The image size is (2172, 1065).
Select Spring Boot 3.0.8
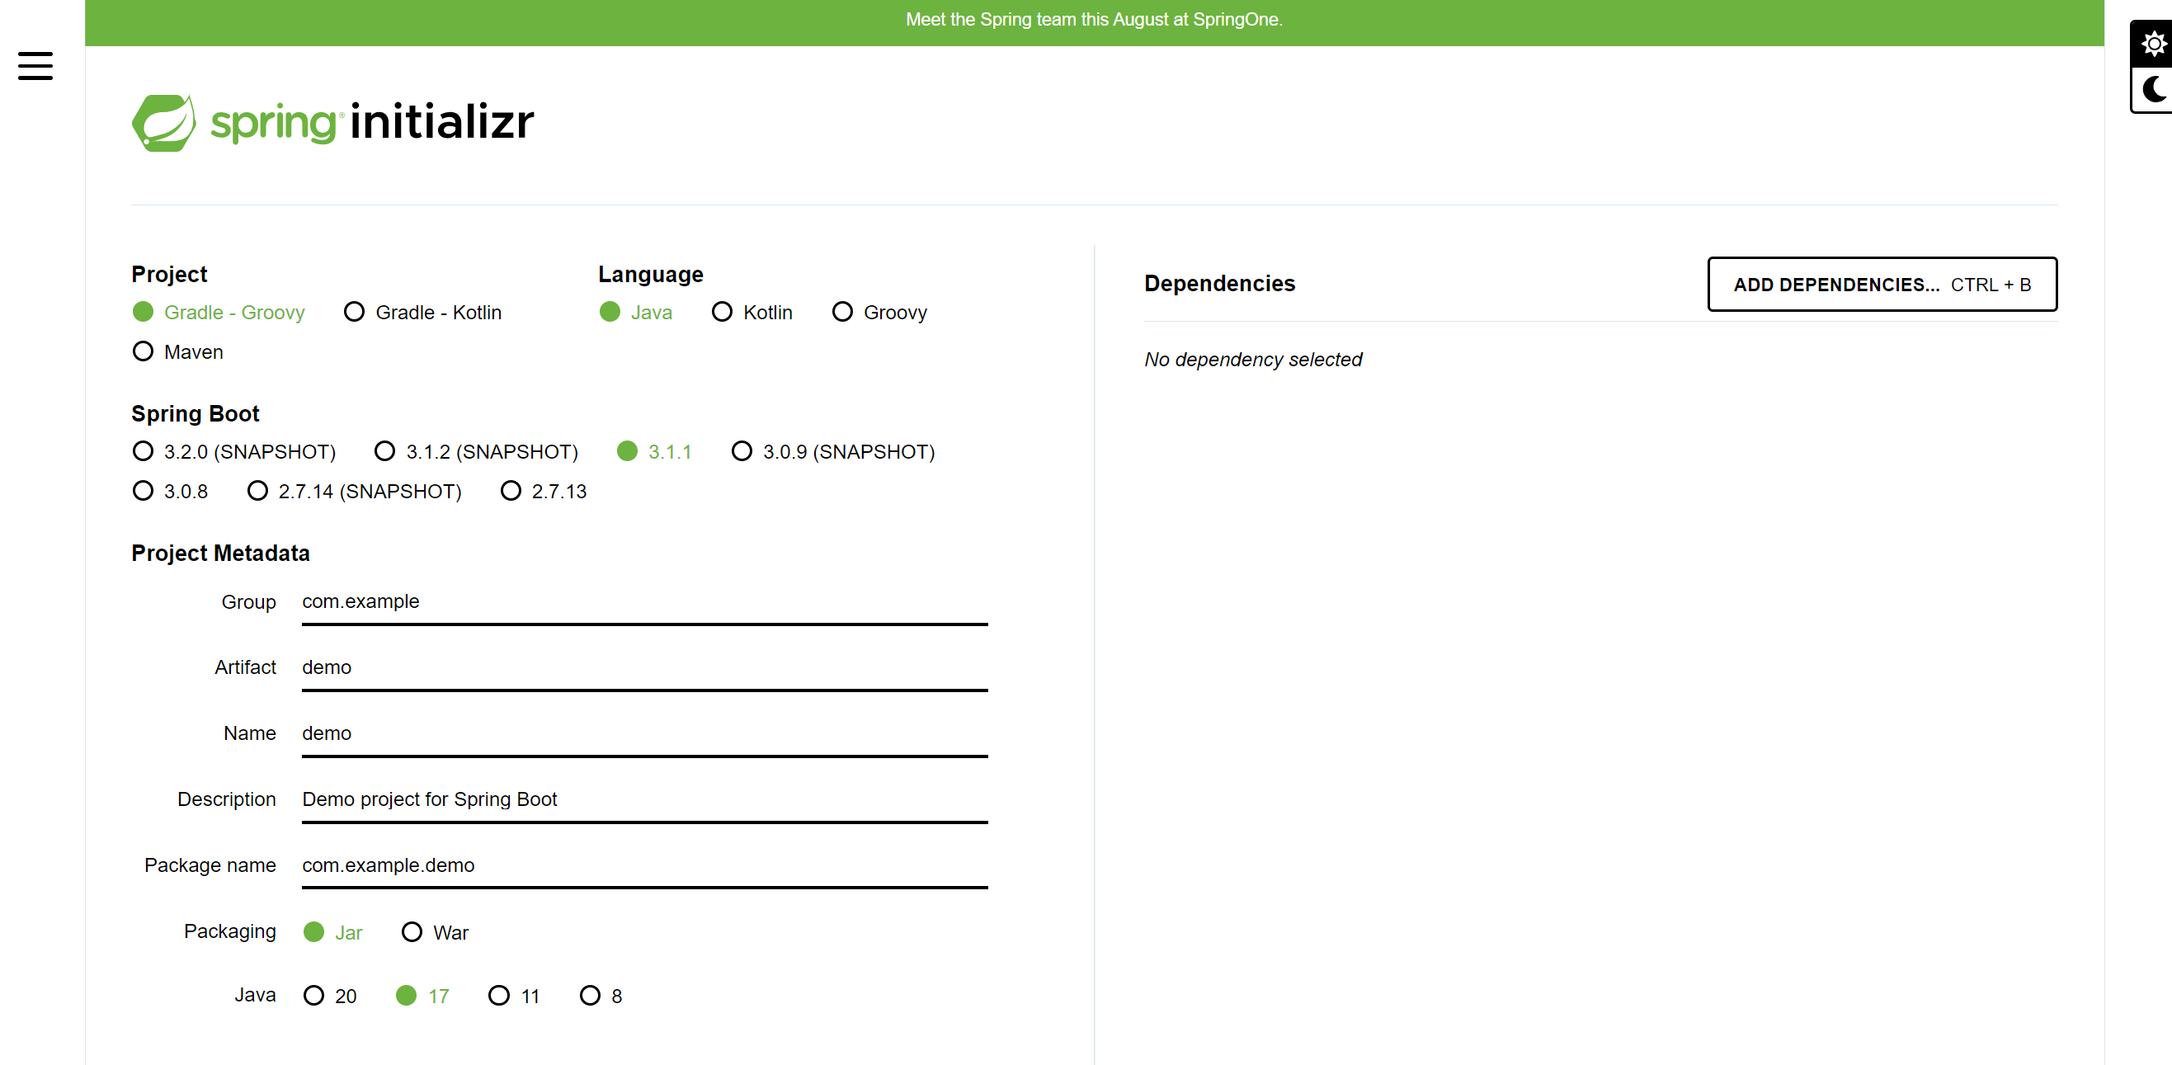click(x=170, y=492)
